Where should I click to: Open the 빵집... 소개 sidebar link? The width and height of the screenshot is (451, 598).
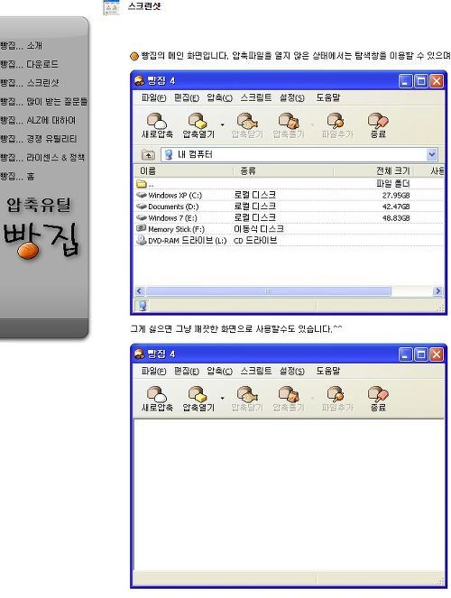pos(22,46)
